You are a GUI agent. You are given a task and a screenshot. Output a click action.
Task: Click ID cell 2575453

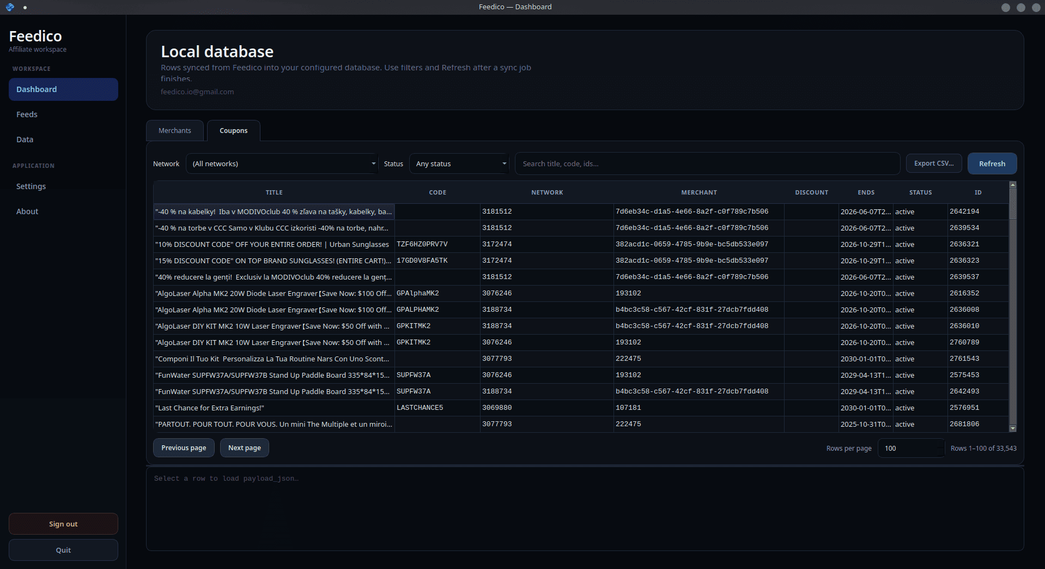point(978,375)
